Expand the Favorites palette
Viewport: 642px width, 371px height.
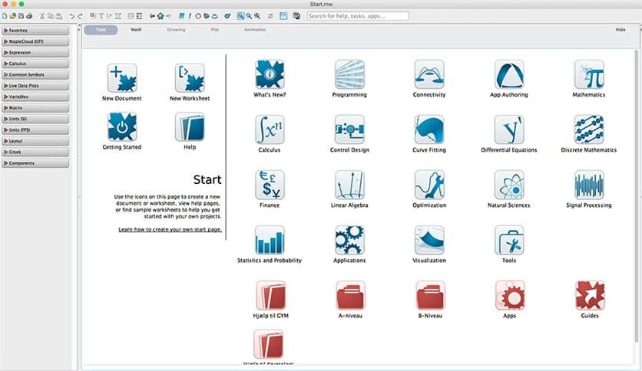[x=35, y=31]
